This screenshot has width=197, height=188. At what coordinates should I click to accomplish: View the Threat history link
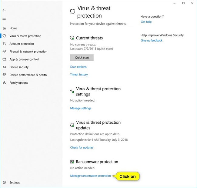(79, 75)
